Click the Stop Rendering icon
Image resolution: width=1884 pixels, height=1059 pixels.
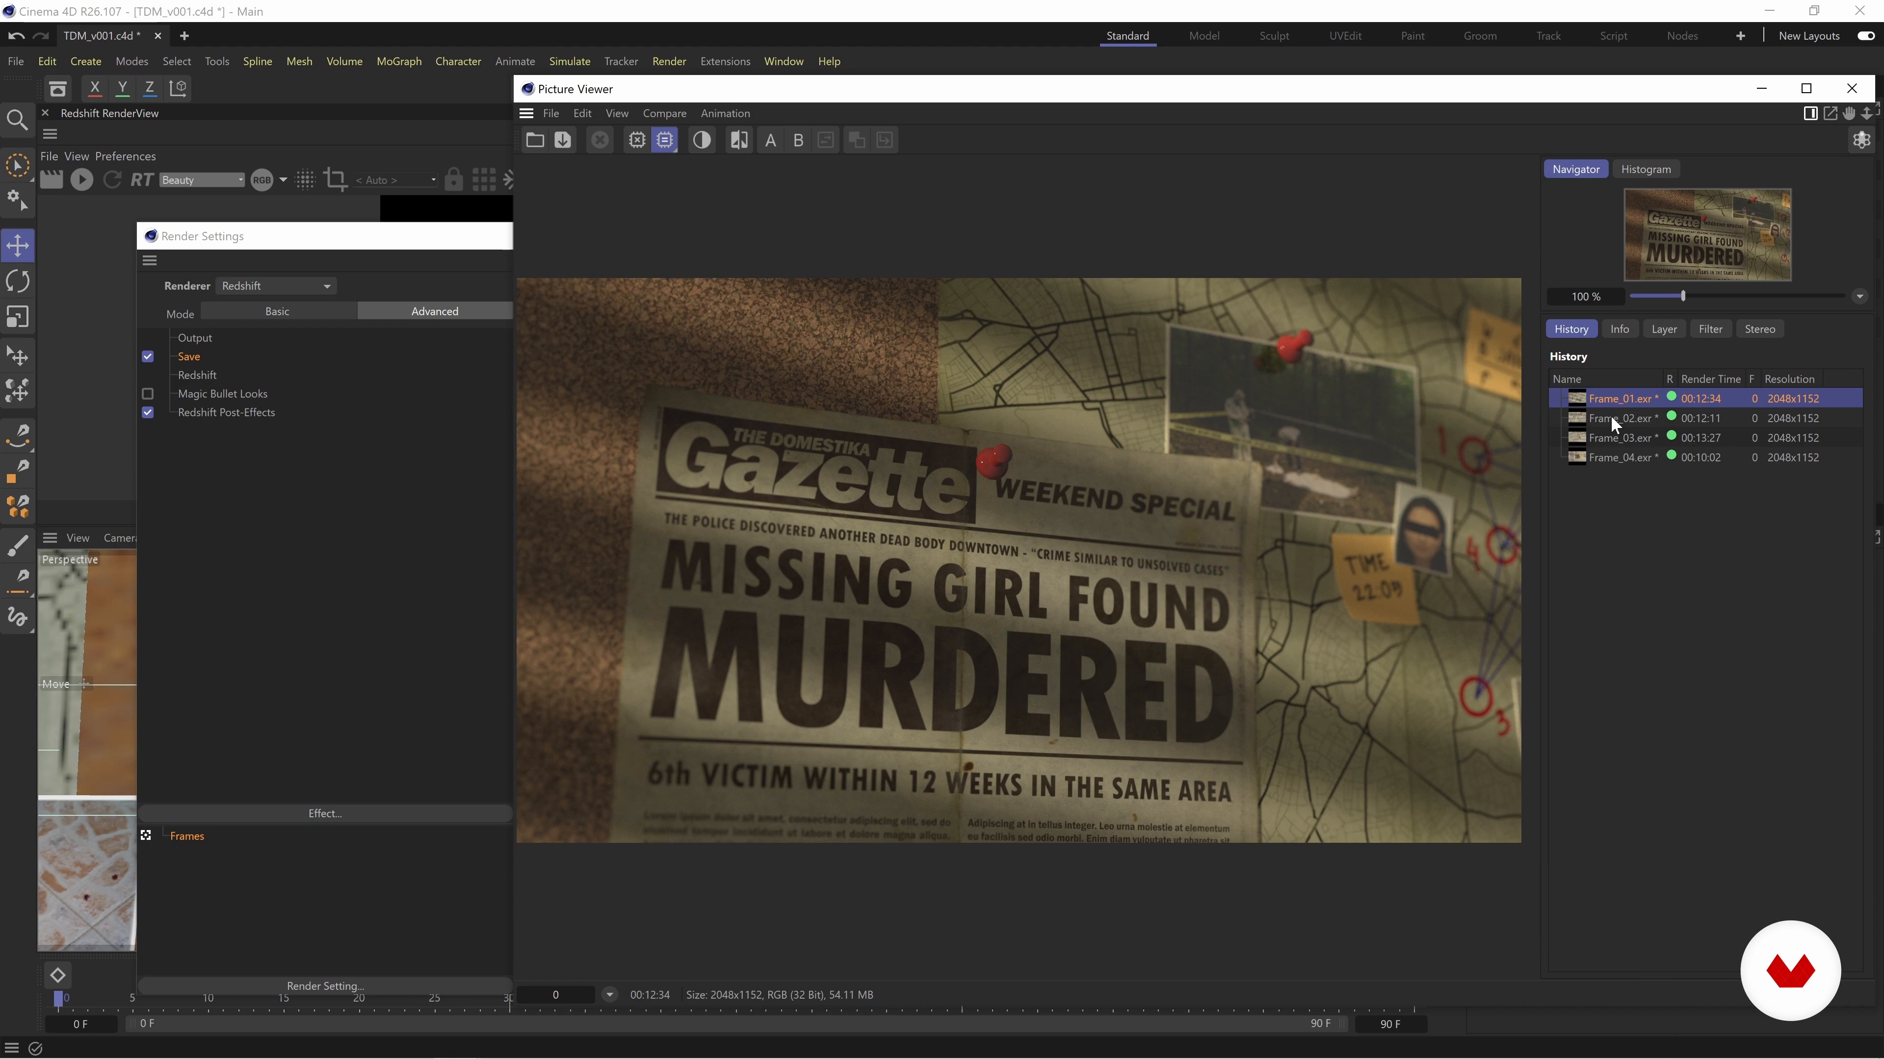600,140
